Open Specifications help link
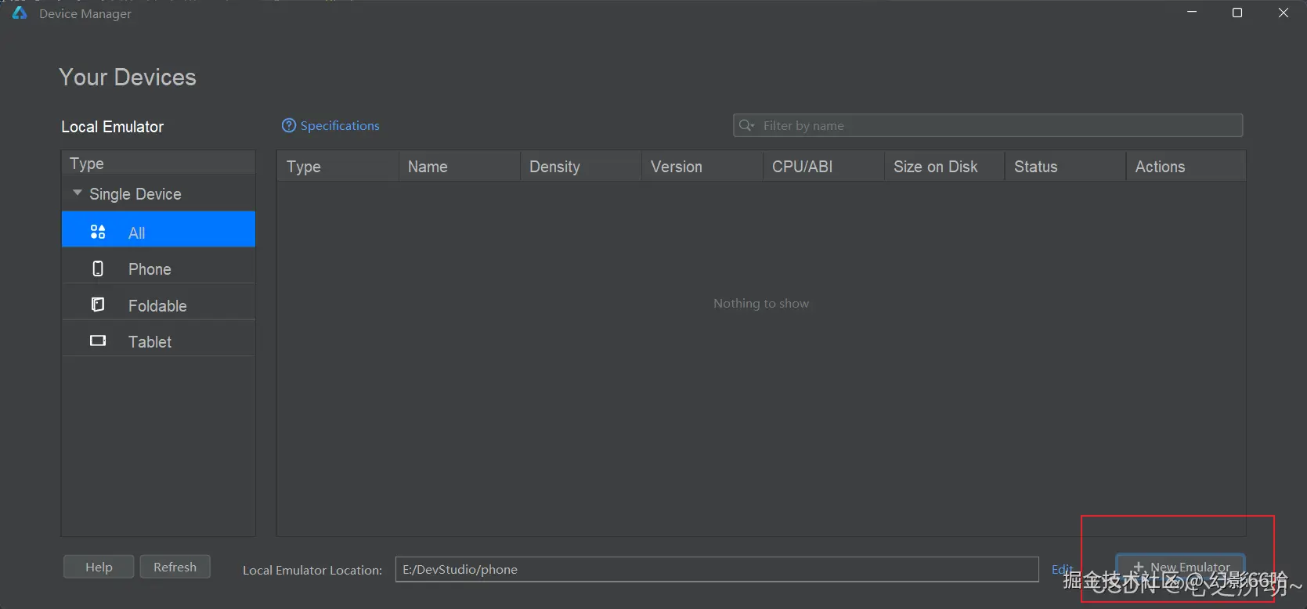 (x=340, y=125)
